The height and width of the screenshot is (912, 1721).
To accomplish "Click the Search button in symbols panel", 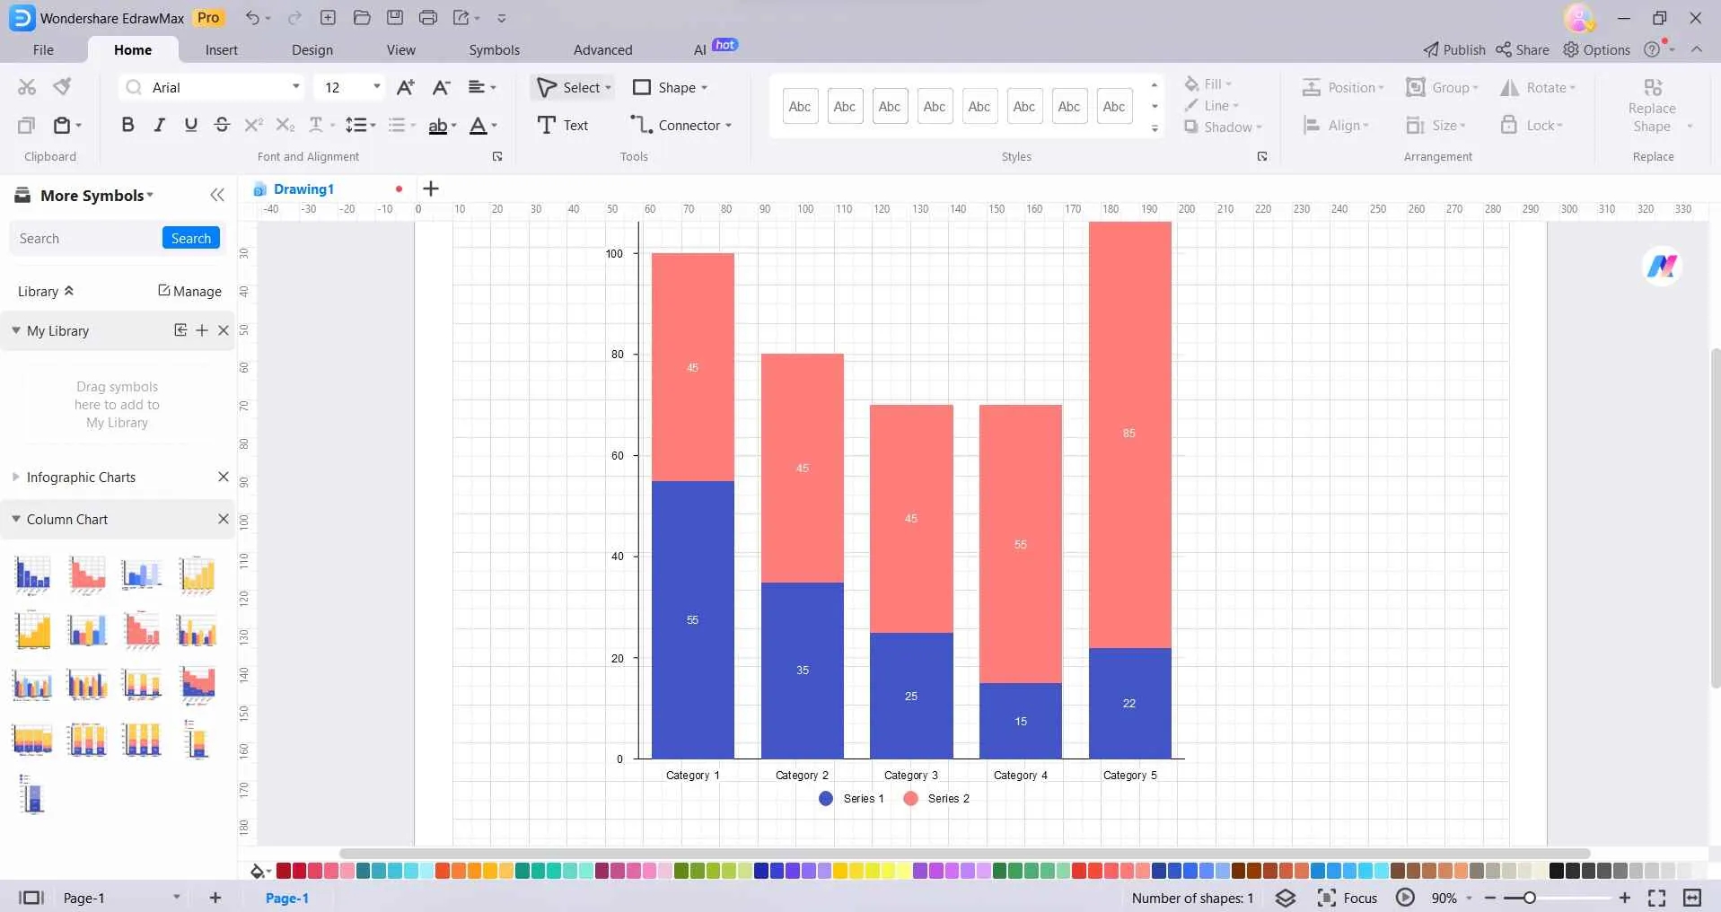I will 190,238.
